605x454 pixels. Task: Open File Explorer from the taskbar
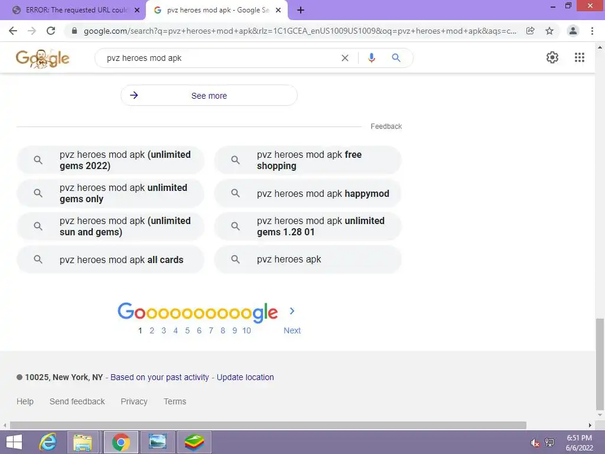83,442
